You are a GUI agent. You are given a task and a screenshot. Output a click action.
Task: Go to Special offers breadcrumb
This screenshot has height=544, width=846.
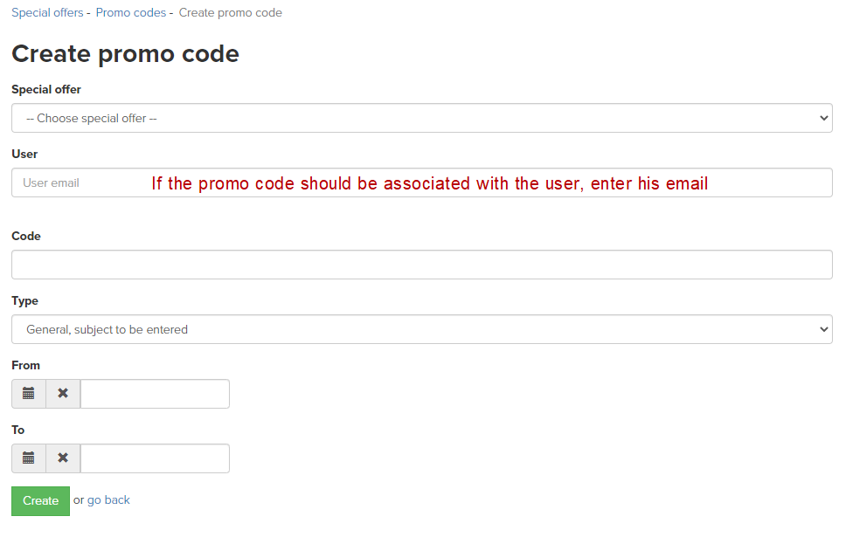pyautogui.click(x=47, y=12)
